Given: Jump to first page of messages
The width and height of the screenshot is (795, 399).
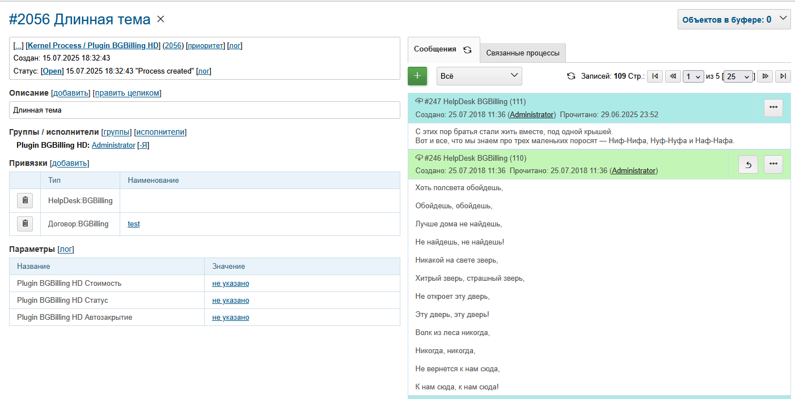Looking at the screenshot, I should click(x=654, y=75).
